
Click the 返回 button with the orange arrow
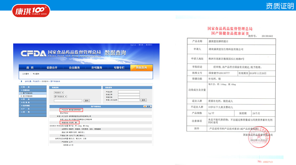click(147, 107)
